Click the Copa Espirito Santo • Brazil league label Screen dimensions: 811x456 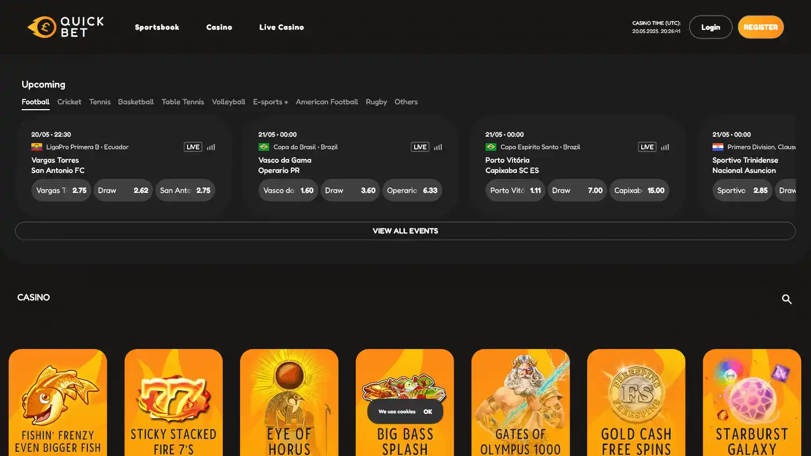(x=540, y=147)
